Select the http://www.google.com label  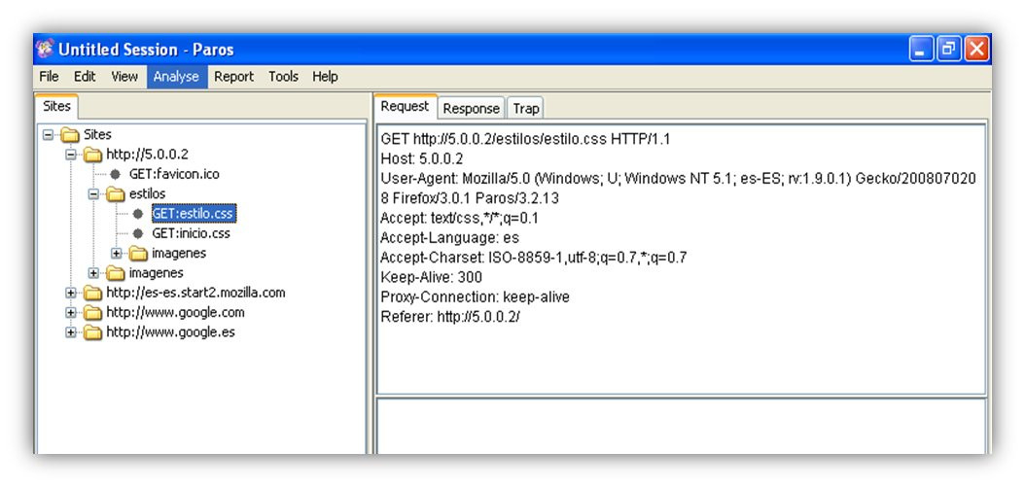pyautogui.click(x=175, y=312)
